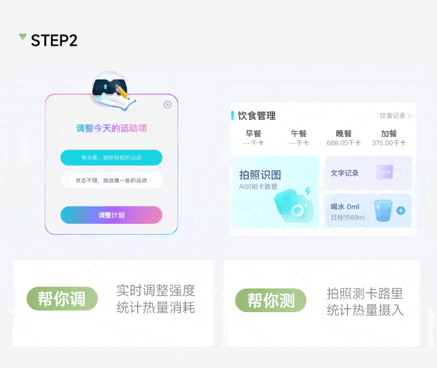Click the green triangle beside STEP2
Viewport: 437px width, 368px height.
pos(23,36)
